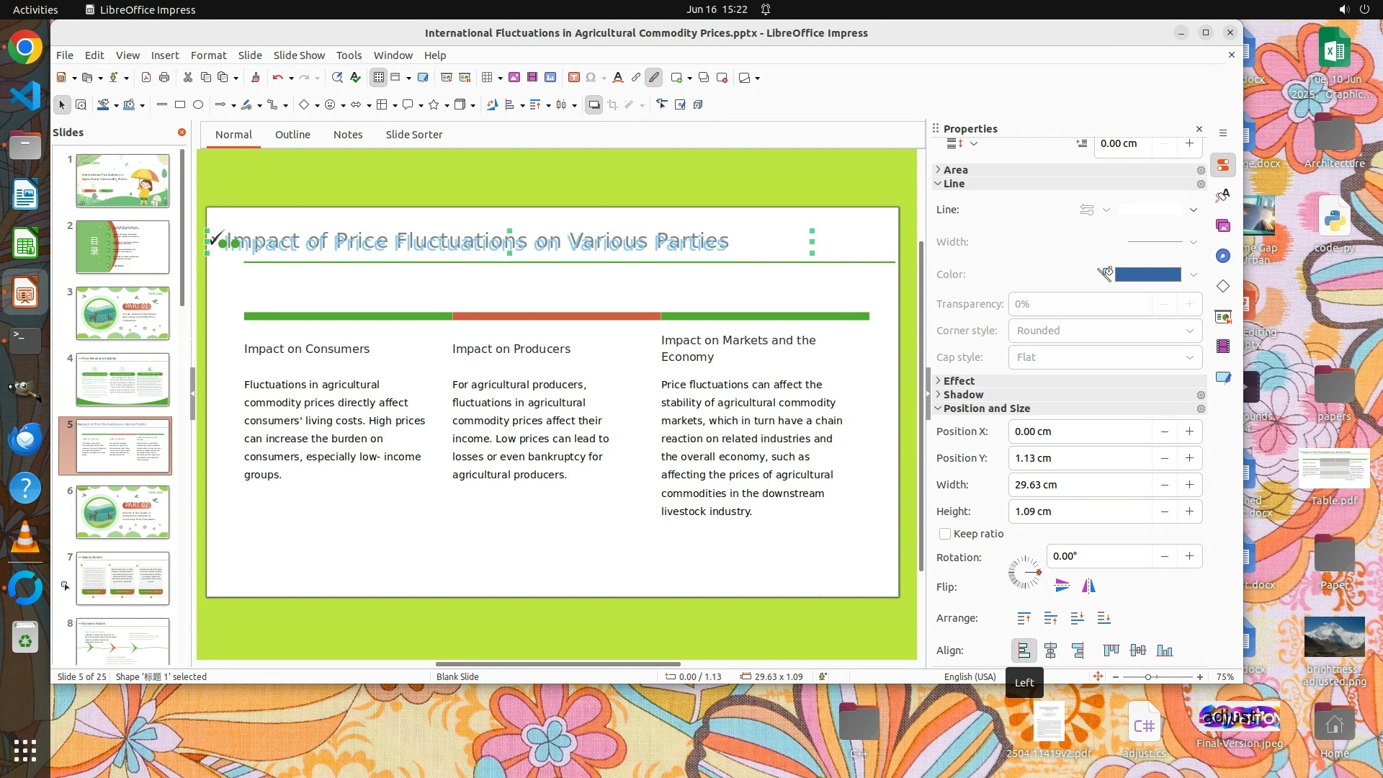Click the Insert Image icon
The image size is (1383, 778).
point(514,78)
